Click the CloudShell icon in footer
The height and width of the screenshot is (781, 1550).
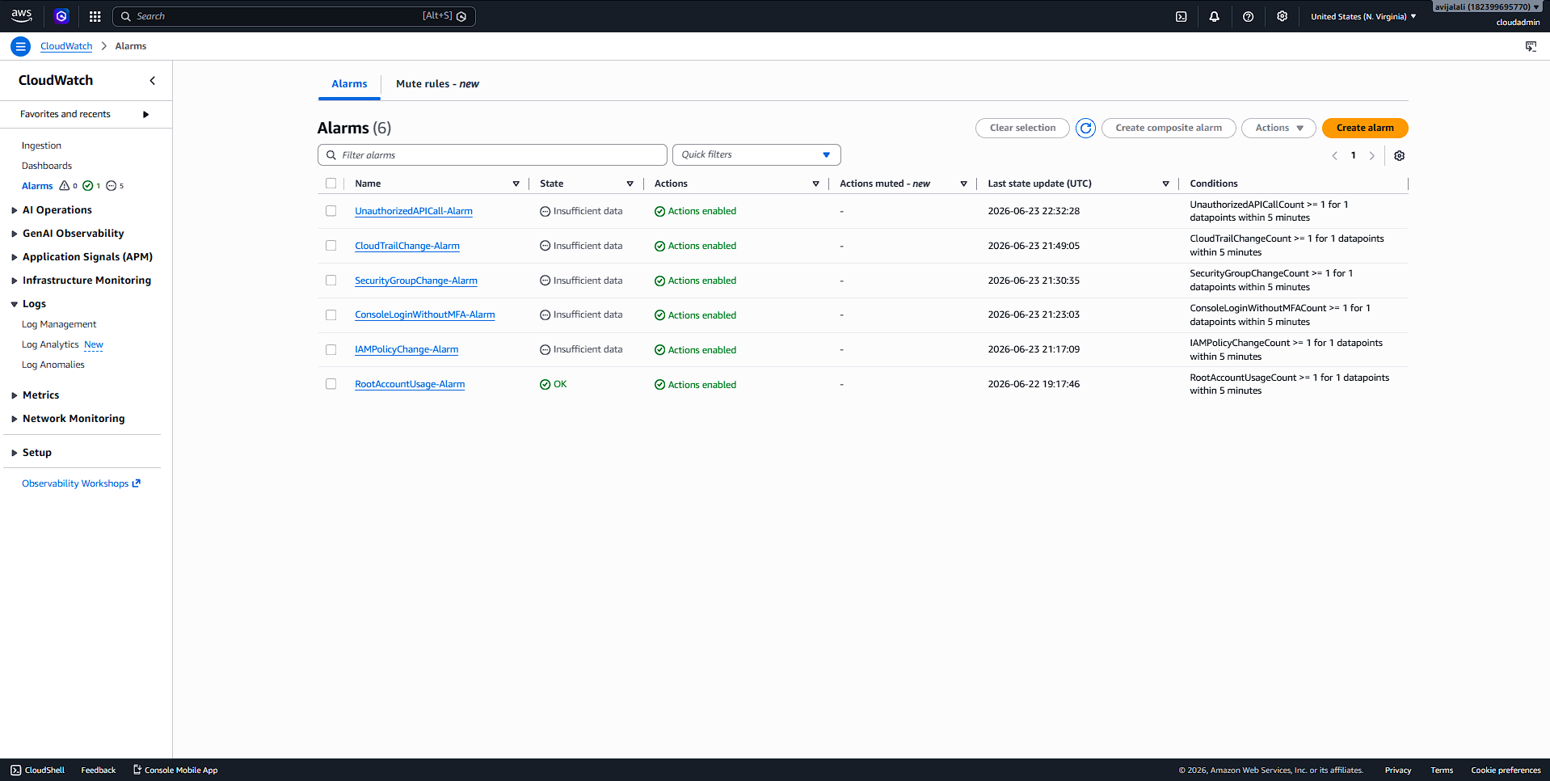(16, 770)
